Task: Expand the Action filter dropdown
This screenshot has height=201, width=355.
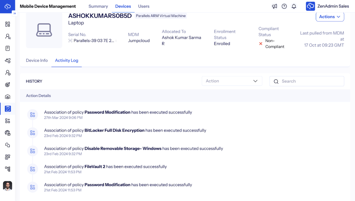Action: point(232,81)
